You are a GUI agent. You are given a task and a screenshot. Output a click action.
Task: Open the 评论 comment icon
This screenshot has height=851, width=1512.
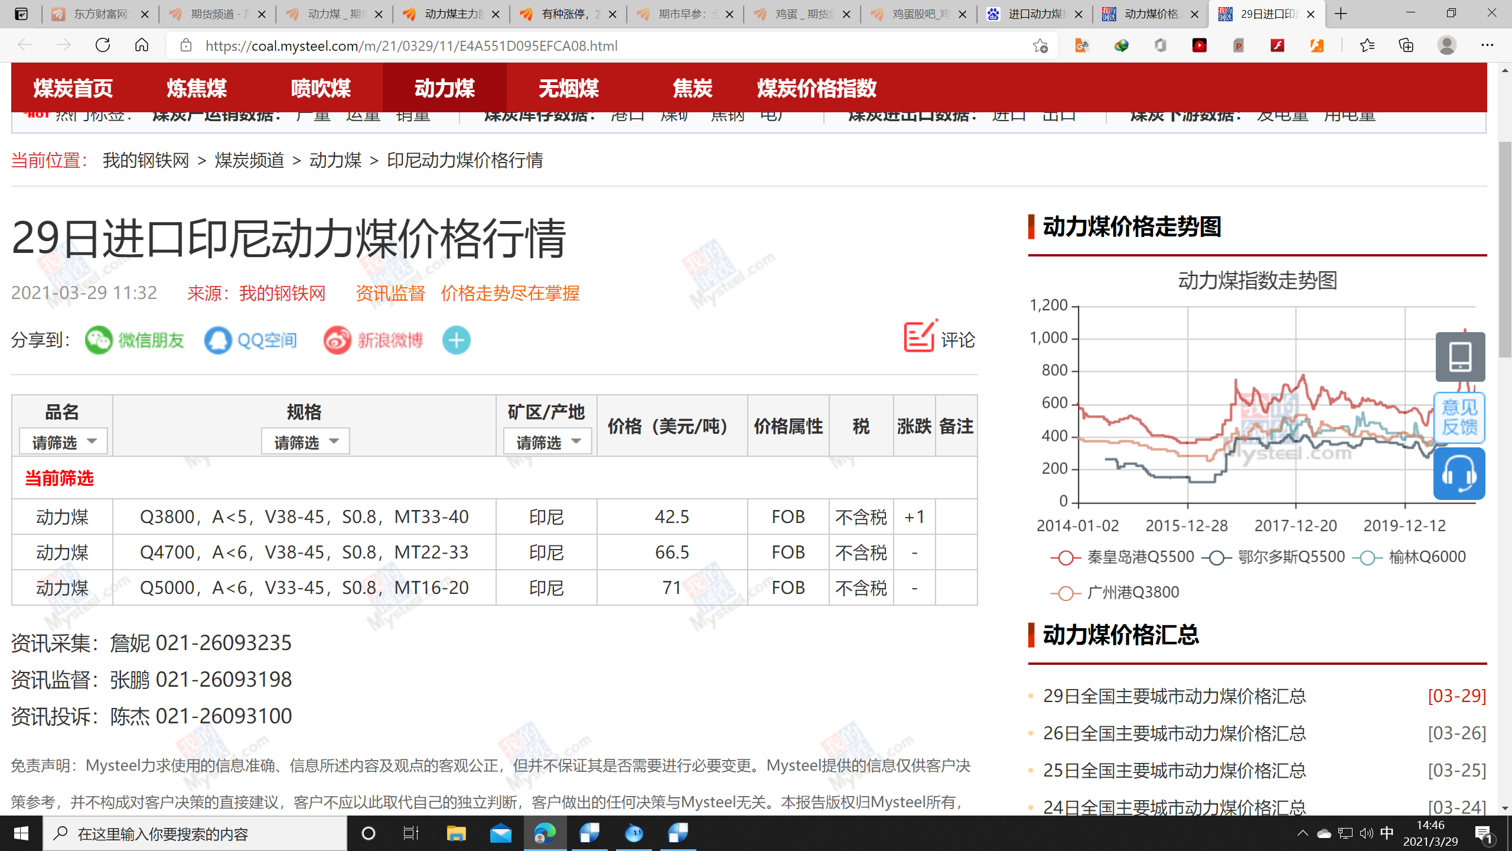click(919, 337)
